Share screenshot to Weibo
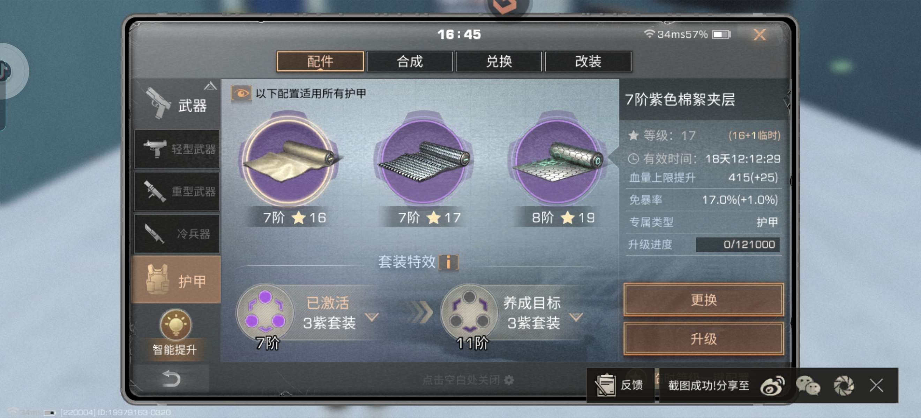The image size is (921, 418). tap(773, 386)
